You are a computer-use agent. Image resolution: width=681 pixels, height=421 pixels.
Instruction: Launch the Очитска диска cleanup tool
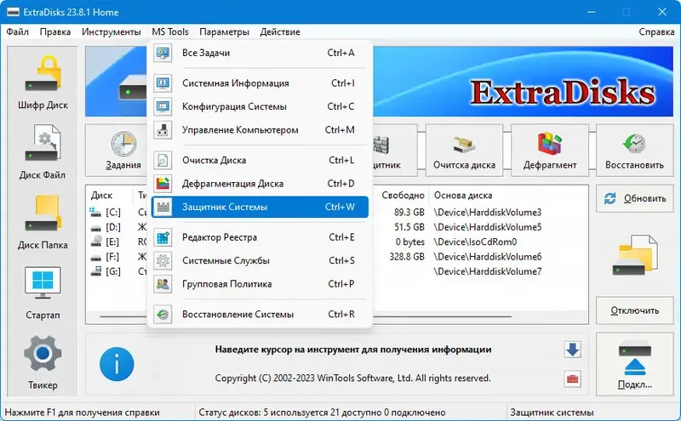[x=464, y=151]
